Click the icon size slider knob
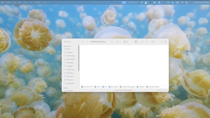Viewport: 210px width, 118px height. [x=160, y=90]
